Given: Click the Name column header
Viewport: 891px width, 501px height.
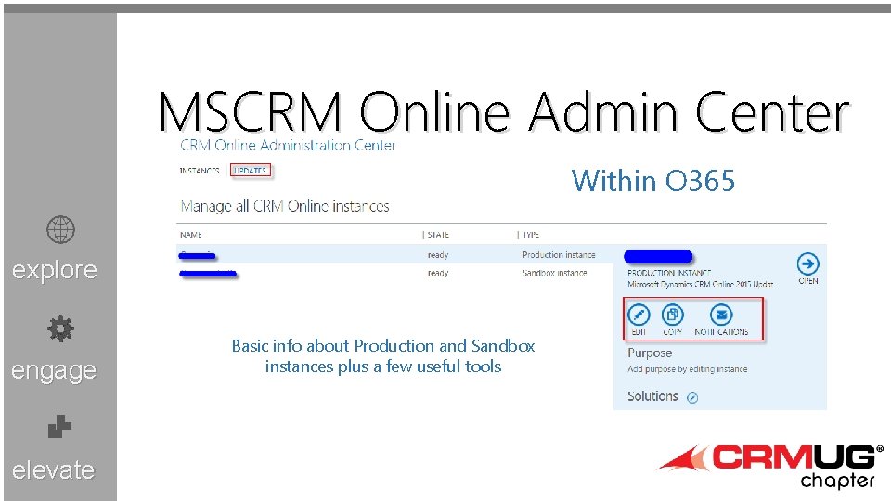Looking at the screenshot, I should (x=191, y=235).
